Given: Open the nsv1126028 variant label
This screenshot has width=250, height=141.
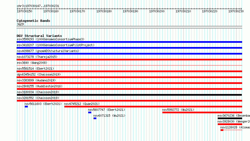Looking at the screenshot, I should pos(235,127).
